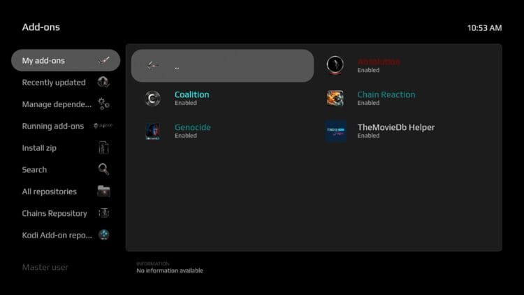Click the Search magnifier icon
The width and height of the screenshot is (524, 295).
tap(103, 169)
